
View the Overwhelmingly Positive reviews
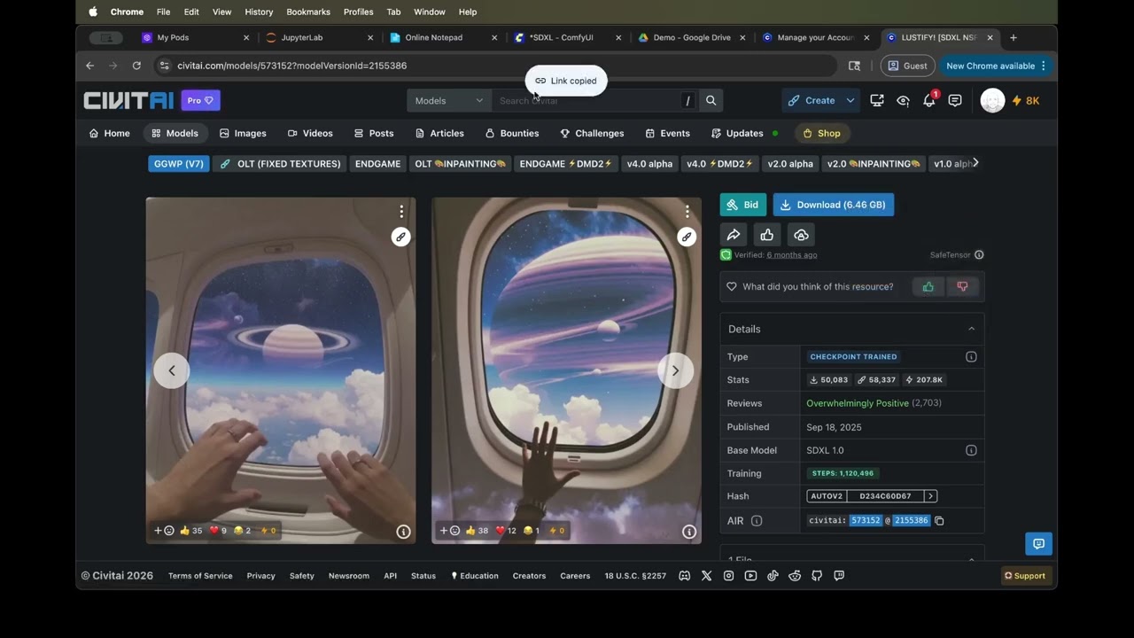858,403
